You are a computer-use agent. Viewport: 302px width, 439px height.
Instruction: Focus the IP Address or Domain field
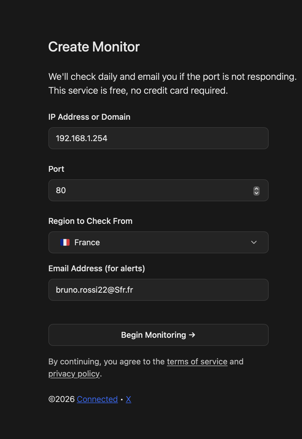point(158,138)
